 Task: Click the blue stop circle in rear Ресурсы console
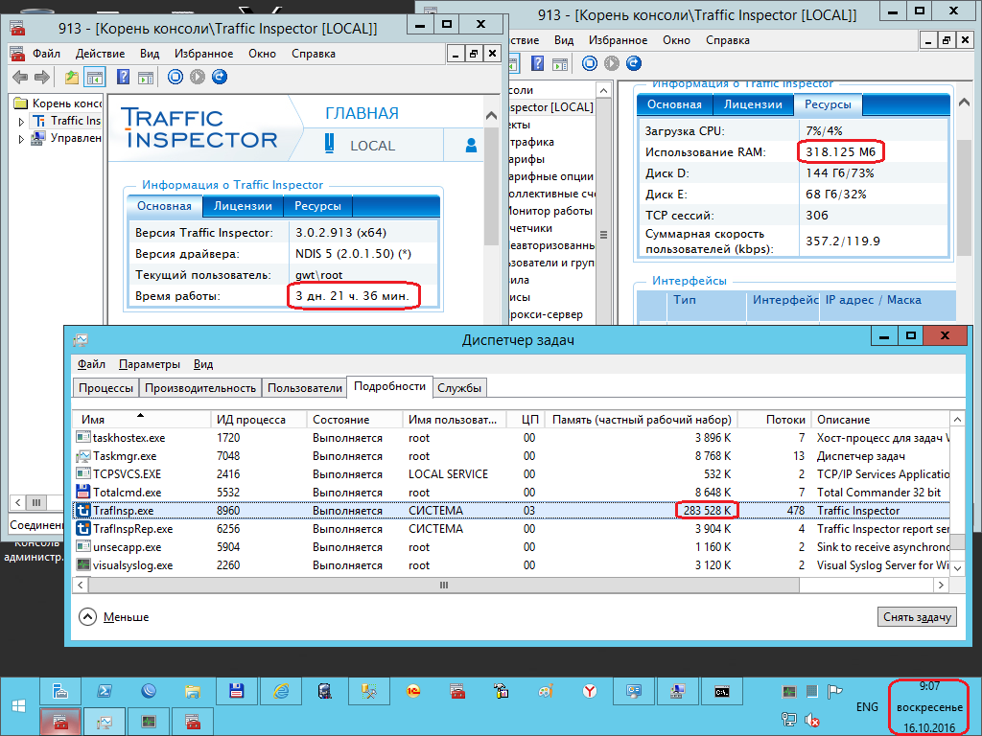(x=590, y=63)
